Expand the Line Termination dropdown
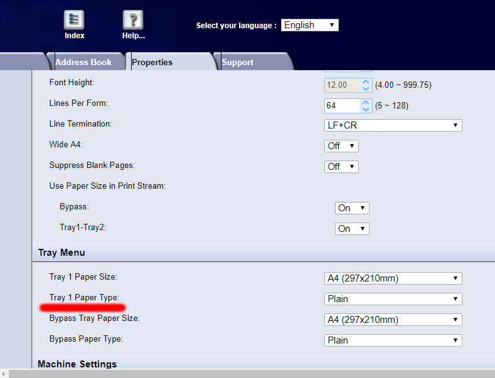Viewport: 495px width, 378px height. pos(393,125)
